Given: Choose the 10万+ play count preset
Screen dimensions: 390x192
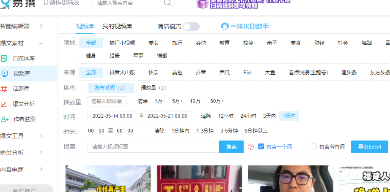Looking at the screenshot, I should (197, 101).
